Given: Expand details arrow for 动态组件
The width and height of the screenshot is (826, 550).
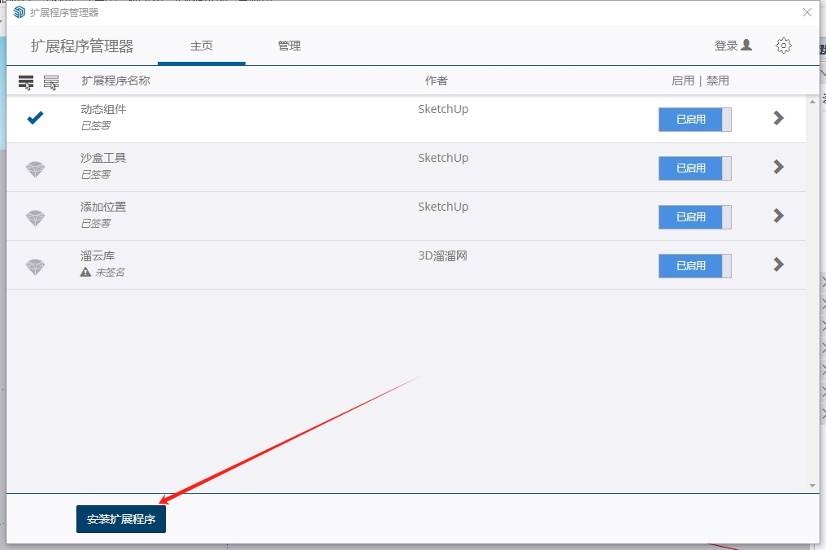Looking at the screenshot, I should click(778, 119).
